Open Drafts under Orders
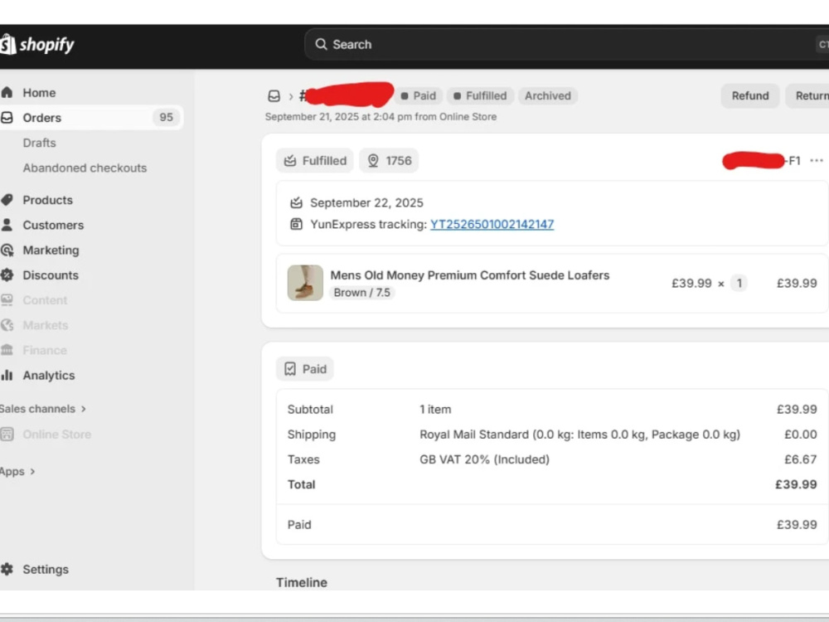The image size is (829, 622). (39, 143)
